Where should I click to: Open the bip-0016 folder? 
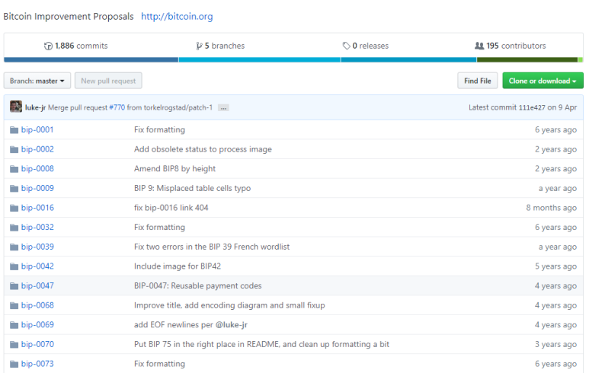coord(37,208)
